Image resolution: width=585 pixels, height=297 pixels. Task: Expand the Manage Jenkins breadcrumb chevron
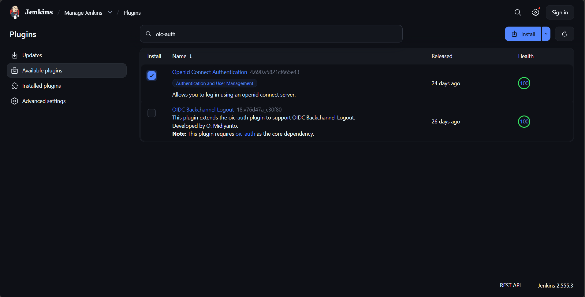point(110,13)
